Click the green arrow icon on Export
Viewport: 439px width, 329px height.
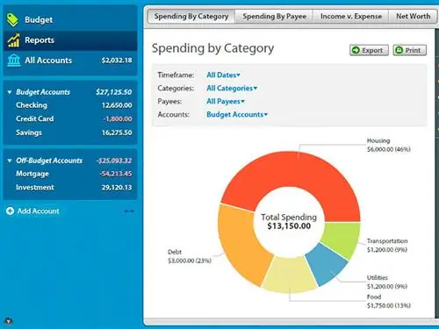[356, 50]
